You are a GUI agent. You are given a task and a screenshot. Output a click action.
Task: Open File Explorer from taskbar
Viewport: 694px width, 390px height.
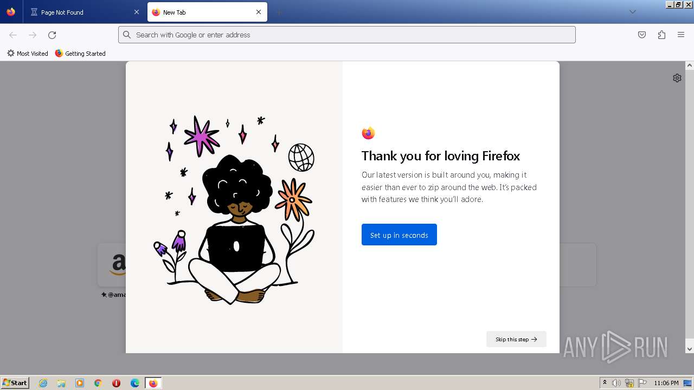[x=61, y=383]
